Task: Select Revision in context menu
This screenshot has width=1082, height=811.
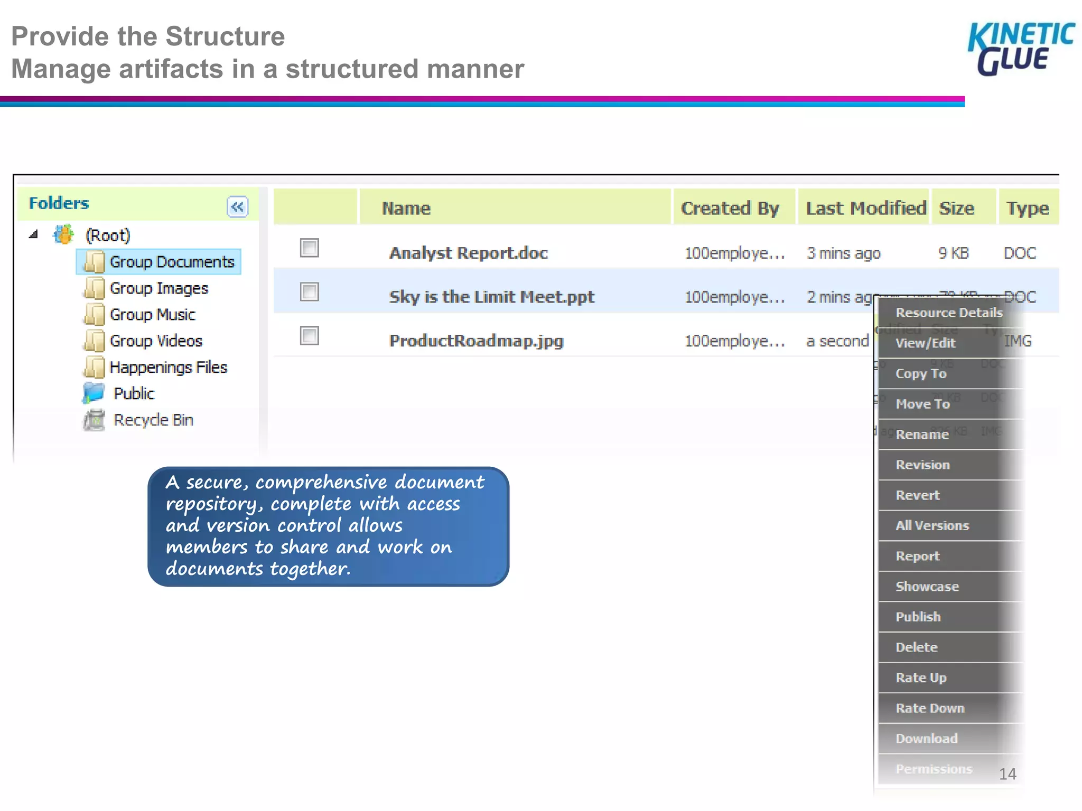Action: point(950,465)
